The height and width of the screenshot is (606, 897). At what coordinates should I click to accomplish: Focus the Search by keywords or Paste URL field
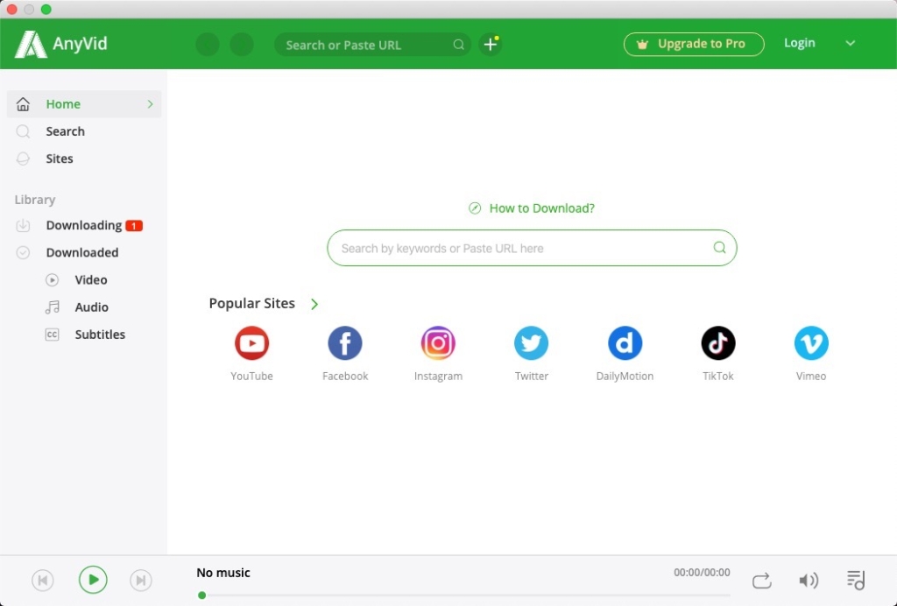click(x=532, y=248)
